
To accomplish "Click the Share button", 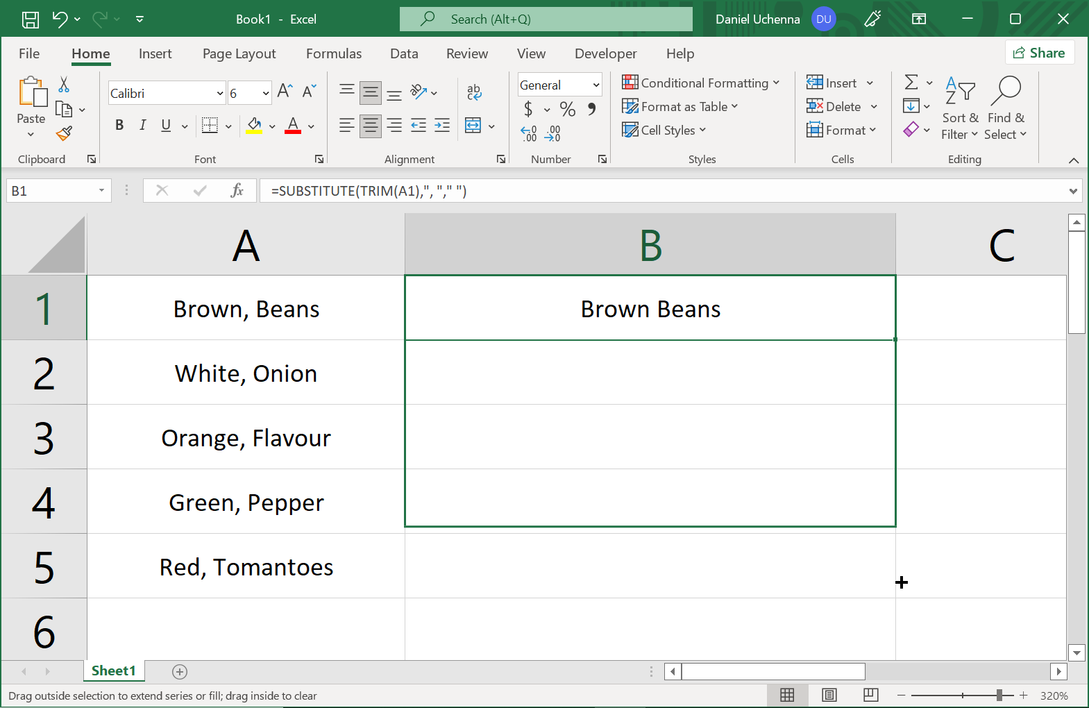I will tap(1039, 53).
